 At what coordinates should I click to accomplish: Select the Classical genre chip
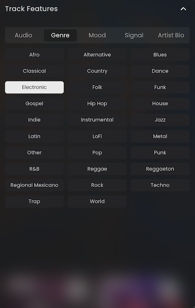pyautogui.click(x=34, y=71)
